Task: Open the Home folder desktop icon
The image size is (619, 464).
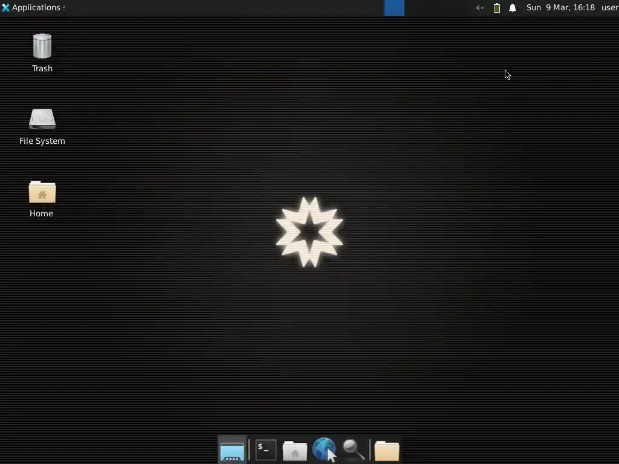Action: [x=42, y=192]
